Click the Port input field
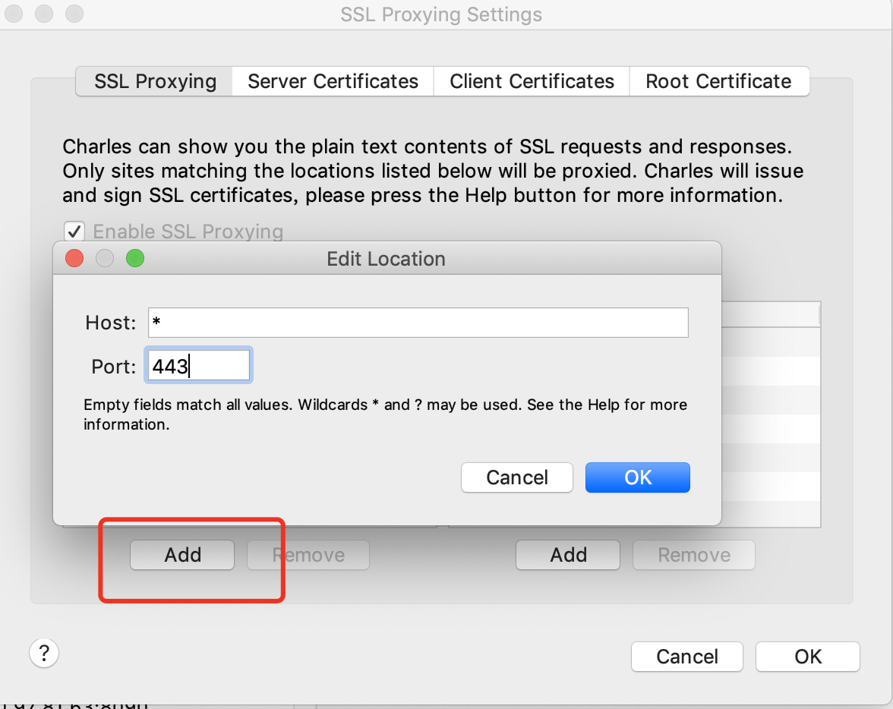The height and width of the screenshot is (709, 893). pos(198,366)
